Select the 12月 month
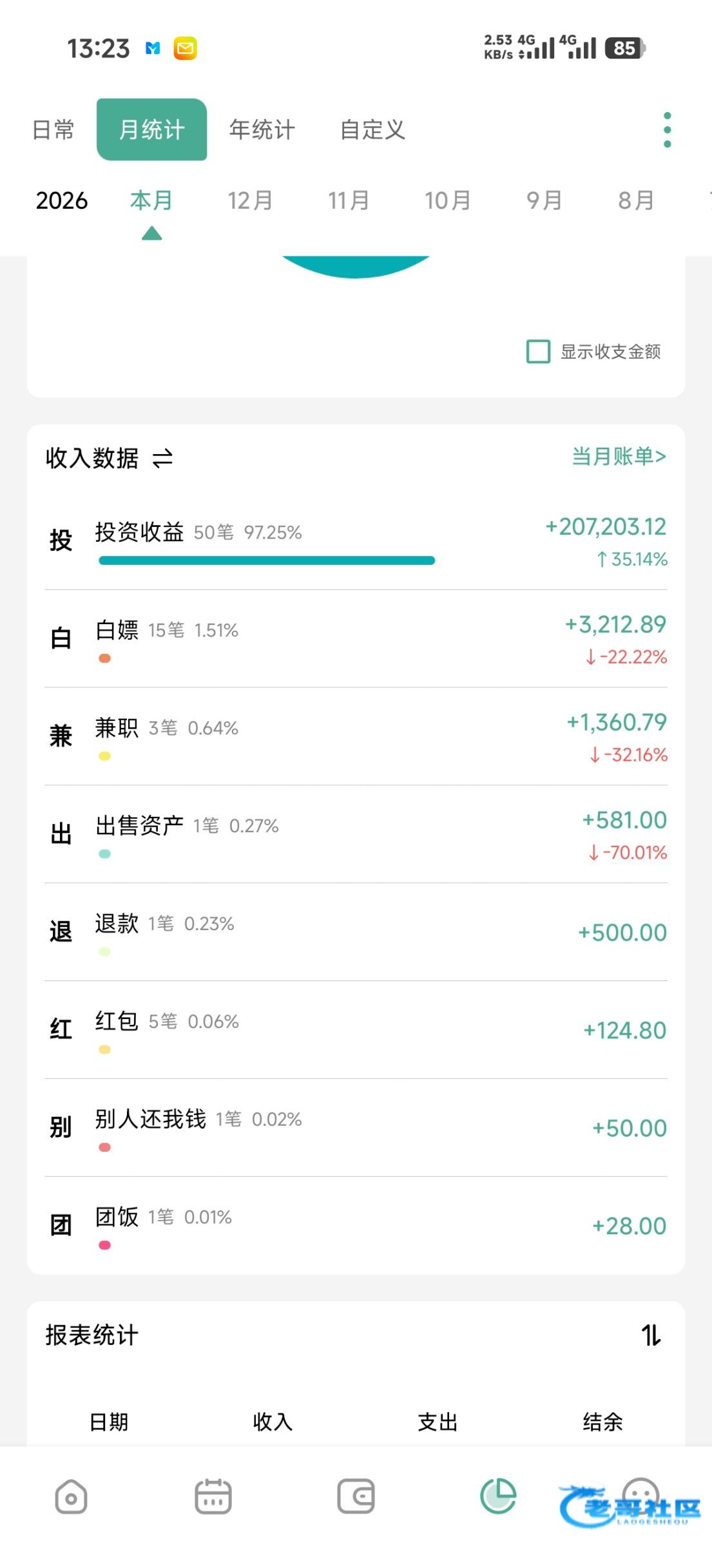712x1546 pixels. coord(250,201)
